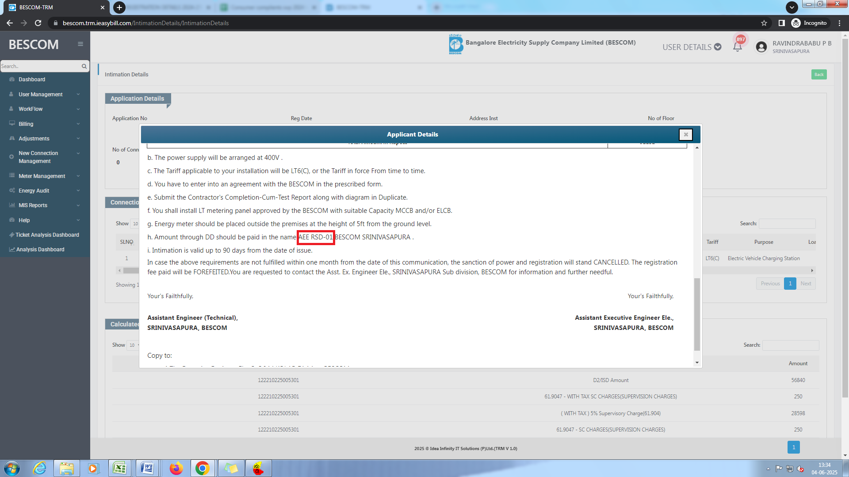
Task: Open Chrome from the taskbar
Action: click(203, 468)
